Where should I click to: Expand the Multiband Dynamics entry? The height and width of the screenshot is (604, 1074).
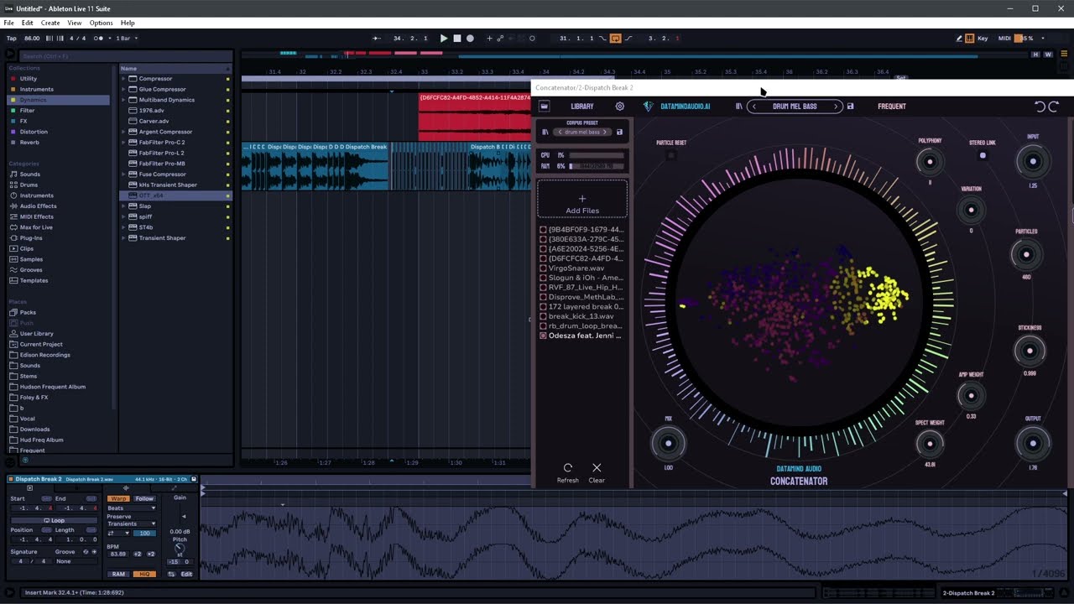tap(123, 100)
